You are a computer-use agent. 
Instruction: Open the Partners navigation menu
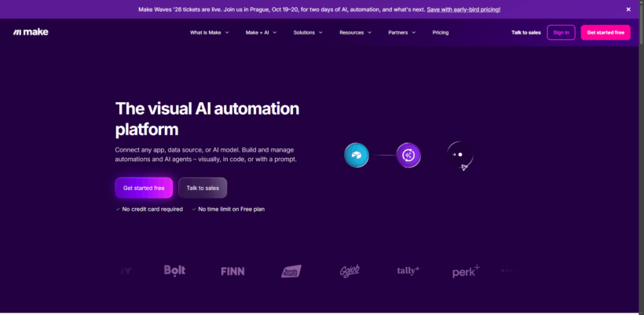click(402, 32)
